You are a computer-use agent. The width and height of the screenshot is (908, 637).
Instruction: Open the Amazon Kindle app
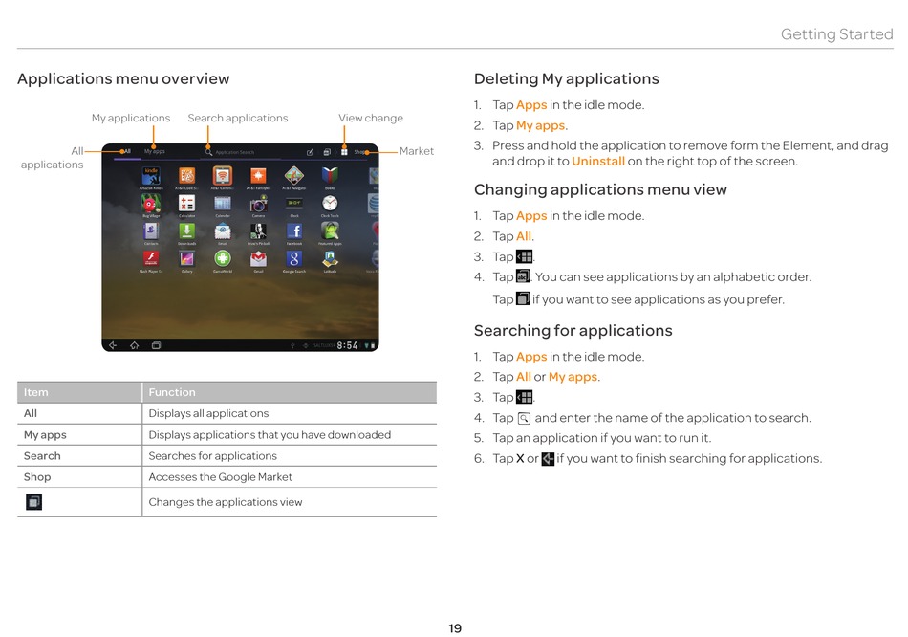pyautogui.click(x=151, y=177)
